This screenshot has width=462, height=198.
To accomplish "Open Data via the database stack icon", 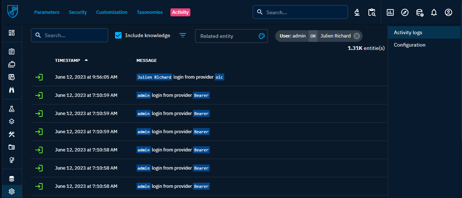I will pyautogui.click(x=12, y=179).
